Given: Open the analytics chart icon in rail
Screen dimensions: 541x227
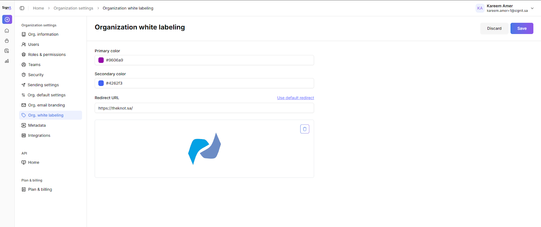Looking at the screenshot, I should tap(7, 61).
